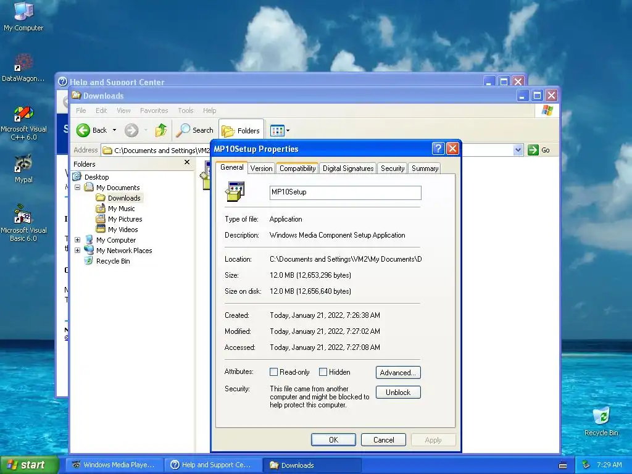
Task: Launch the Mypal browser shortcut
Action: click(x=23, y=168)
